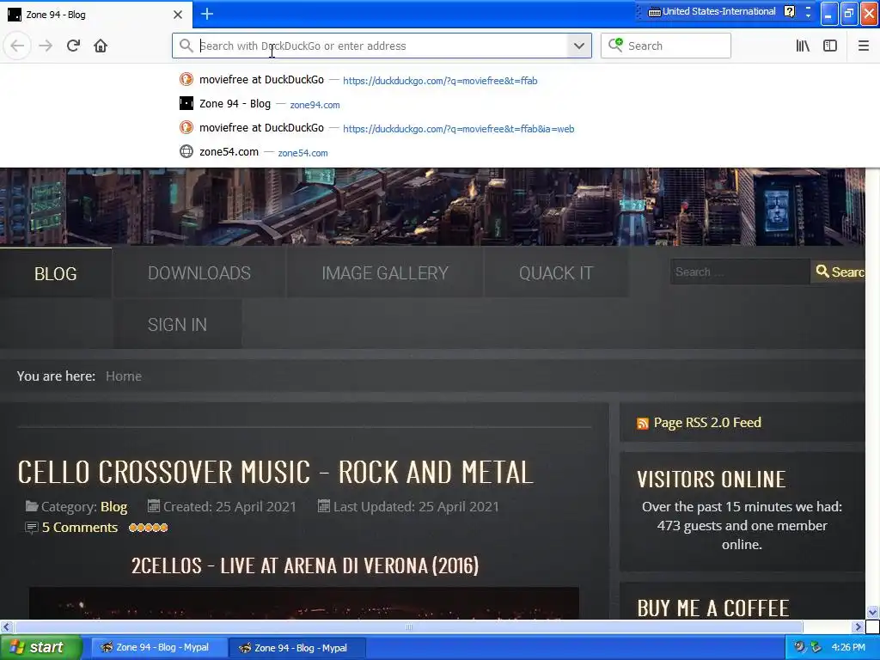Image resolution: width=880 pixels, height=660 pixels.
Task: Open the SIGN IN navigation item
Action: [x=177, y=324]
